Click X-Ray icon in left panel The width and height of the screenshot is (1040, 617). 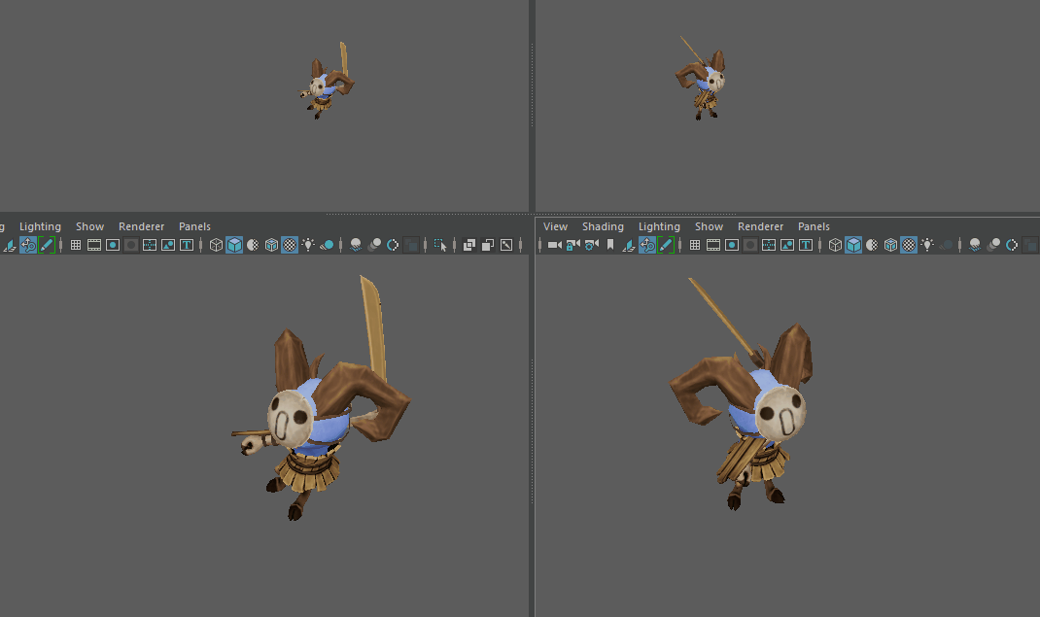[469, 245]
